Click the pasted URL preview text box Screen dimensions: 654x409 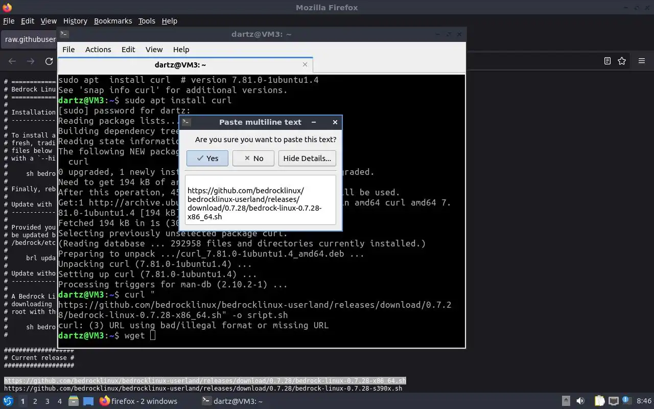(x=261, y=200)
